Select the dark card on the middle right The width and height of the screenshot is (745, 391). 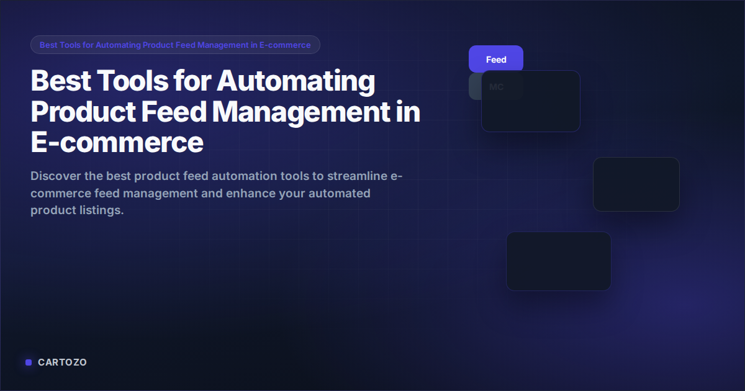click(636, 184)
